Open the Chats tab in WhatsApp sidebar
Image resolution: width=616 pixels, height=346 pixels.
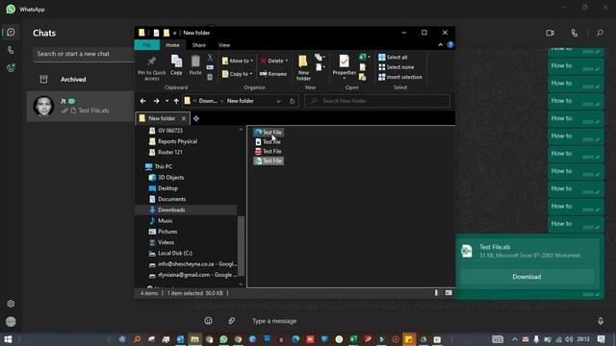(11, 32)
